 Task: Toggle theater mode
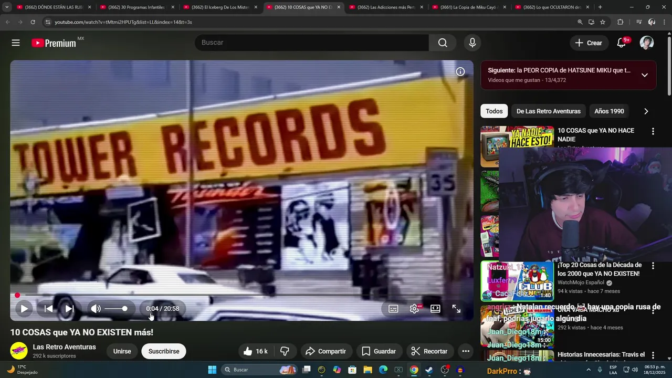pos(435,309)
